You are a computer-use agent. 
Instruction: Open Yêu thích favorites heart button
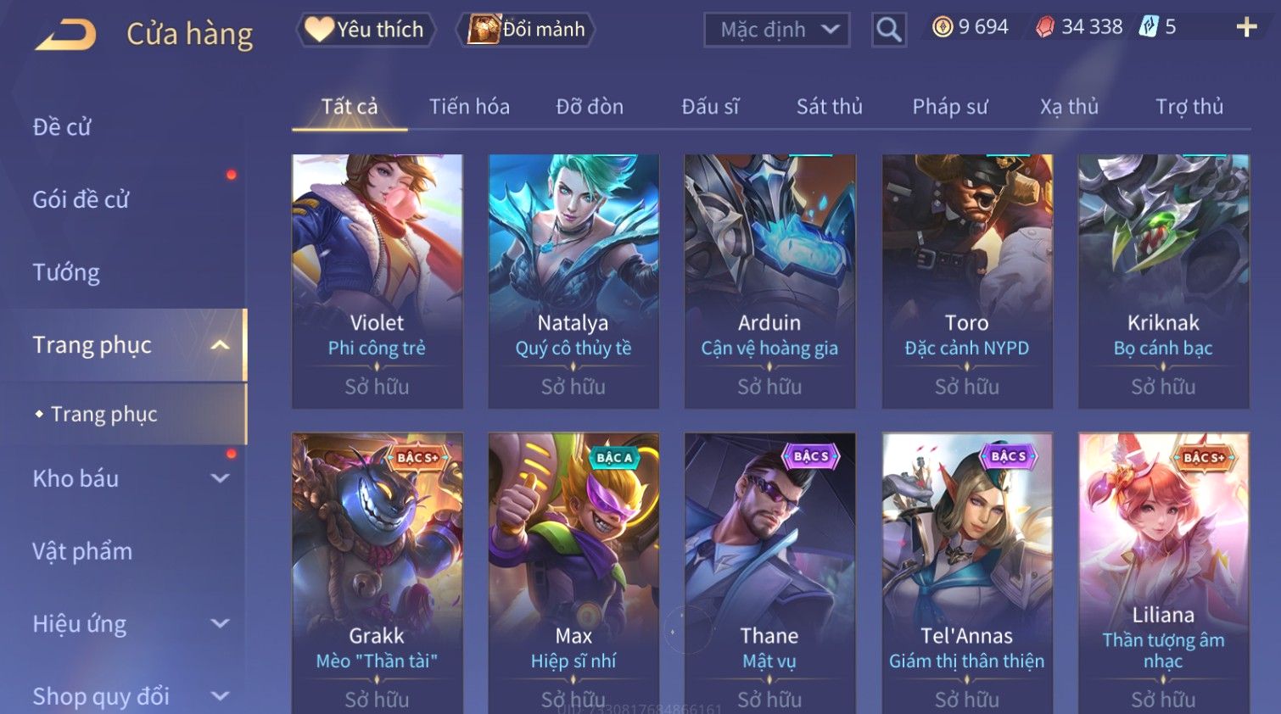click(365, 30)
